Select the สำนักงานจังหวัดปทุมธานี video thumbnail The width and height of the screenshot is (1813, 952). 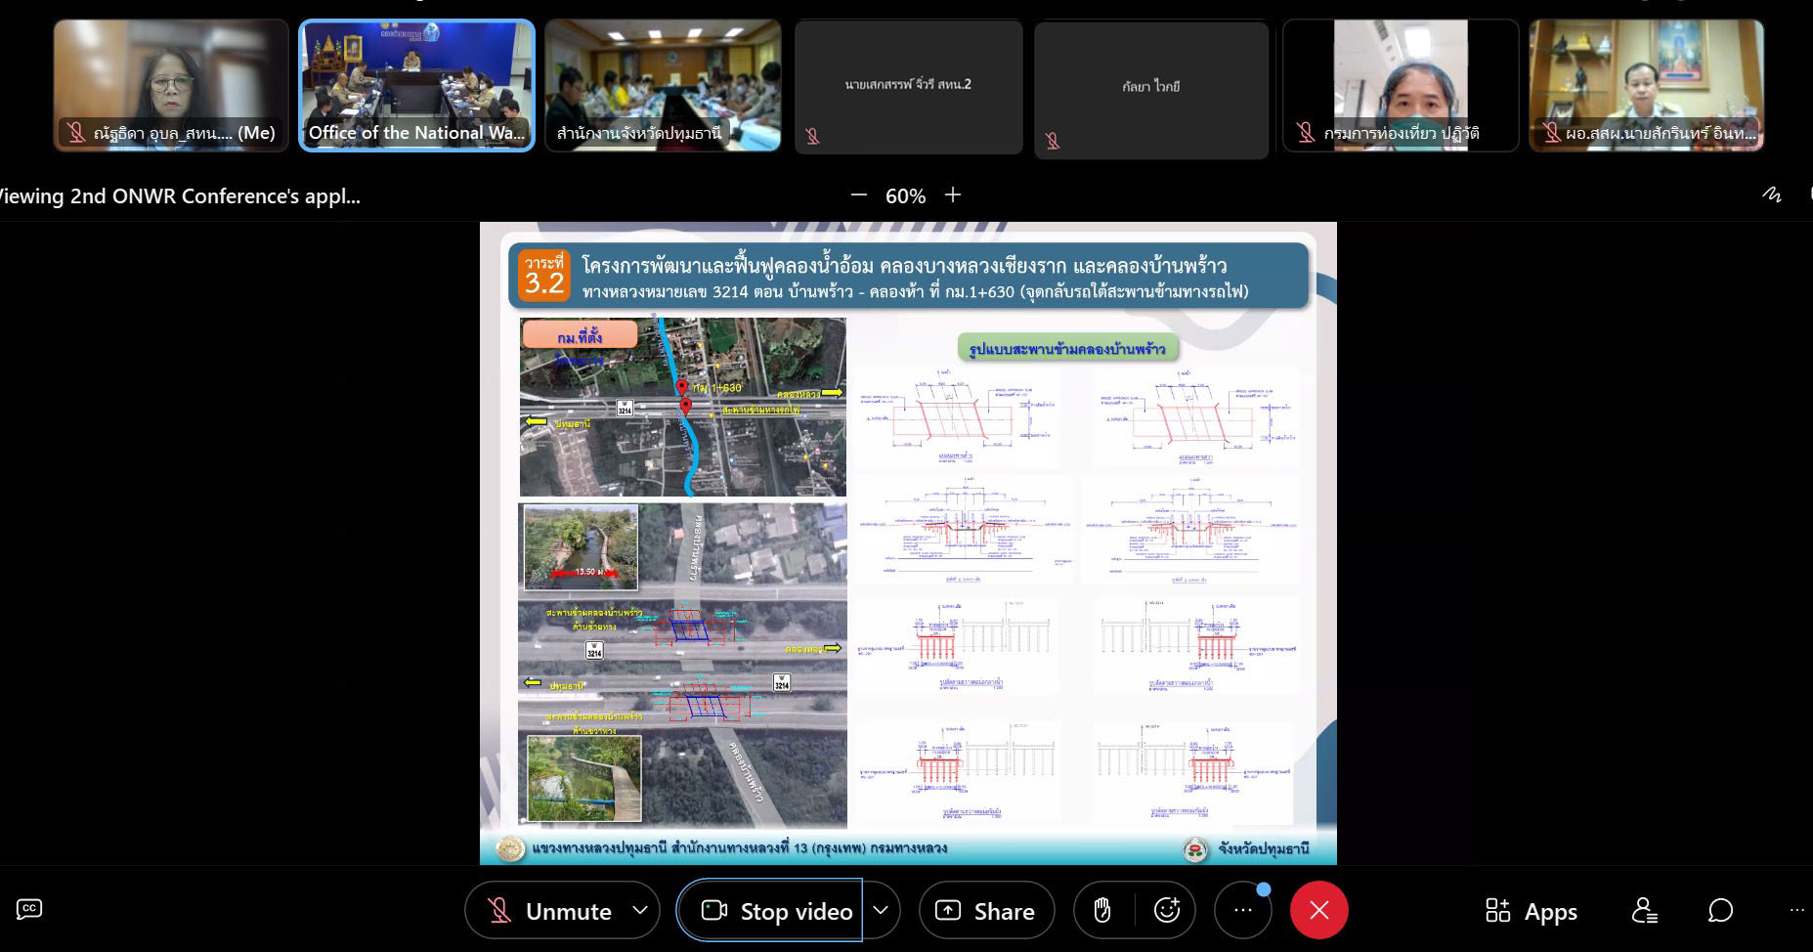(663, 86)
